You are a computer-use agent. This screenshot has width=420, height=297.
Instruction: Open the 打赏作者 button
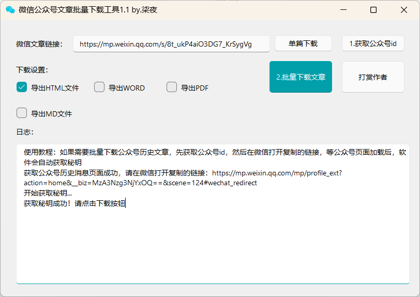tap(373, 77)
